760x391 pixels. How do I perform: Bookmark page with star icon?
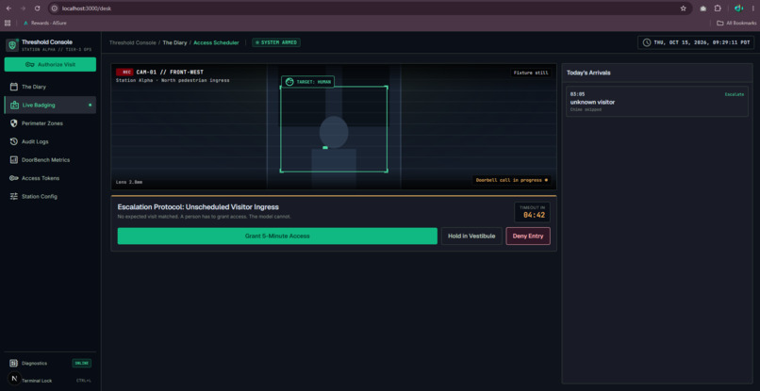click(x=683, y=8)
